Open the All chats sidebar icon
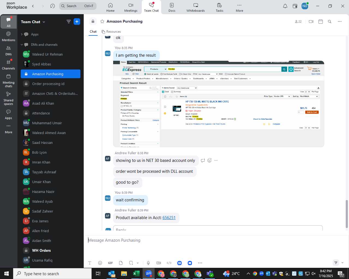 point(8,22)
